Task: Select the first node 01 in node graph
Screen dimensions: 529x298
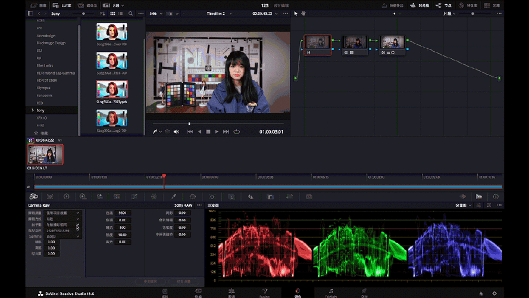Action: click(x=317, y=44)
